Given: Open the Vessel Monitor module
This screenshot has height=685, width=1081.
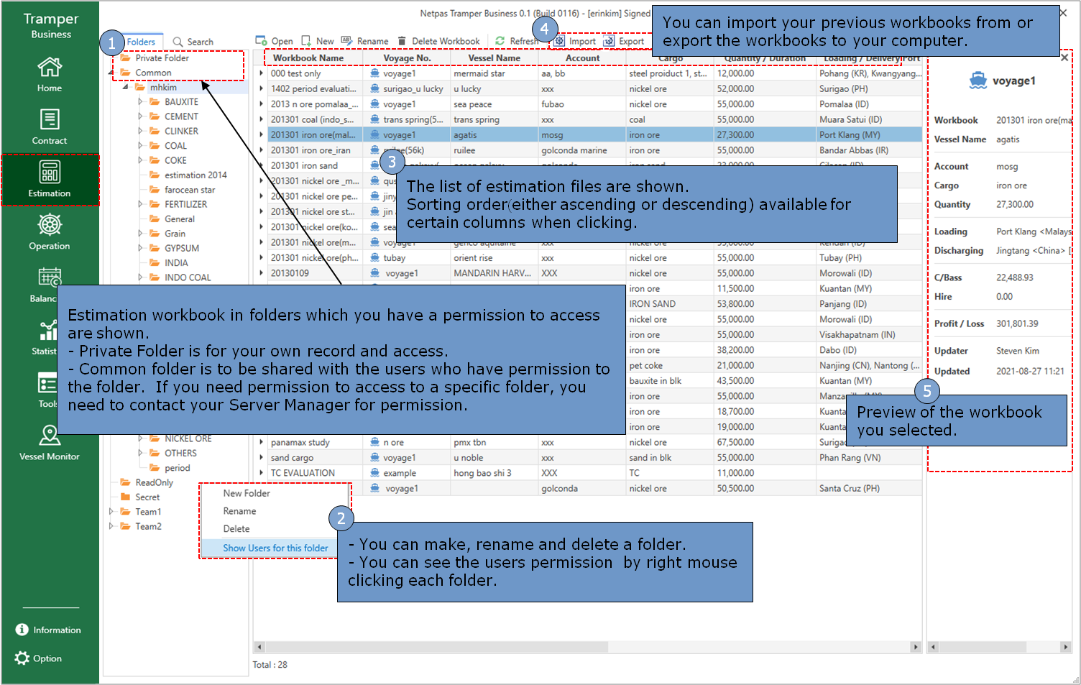Looking at the screenshot, I should coord(50,442).
